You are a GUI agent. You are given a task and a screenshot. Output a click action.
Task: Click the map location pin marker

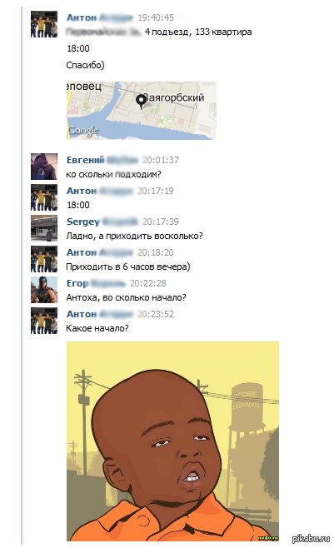141,102
